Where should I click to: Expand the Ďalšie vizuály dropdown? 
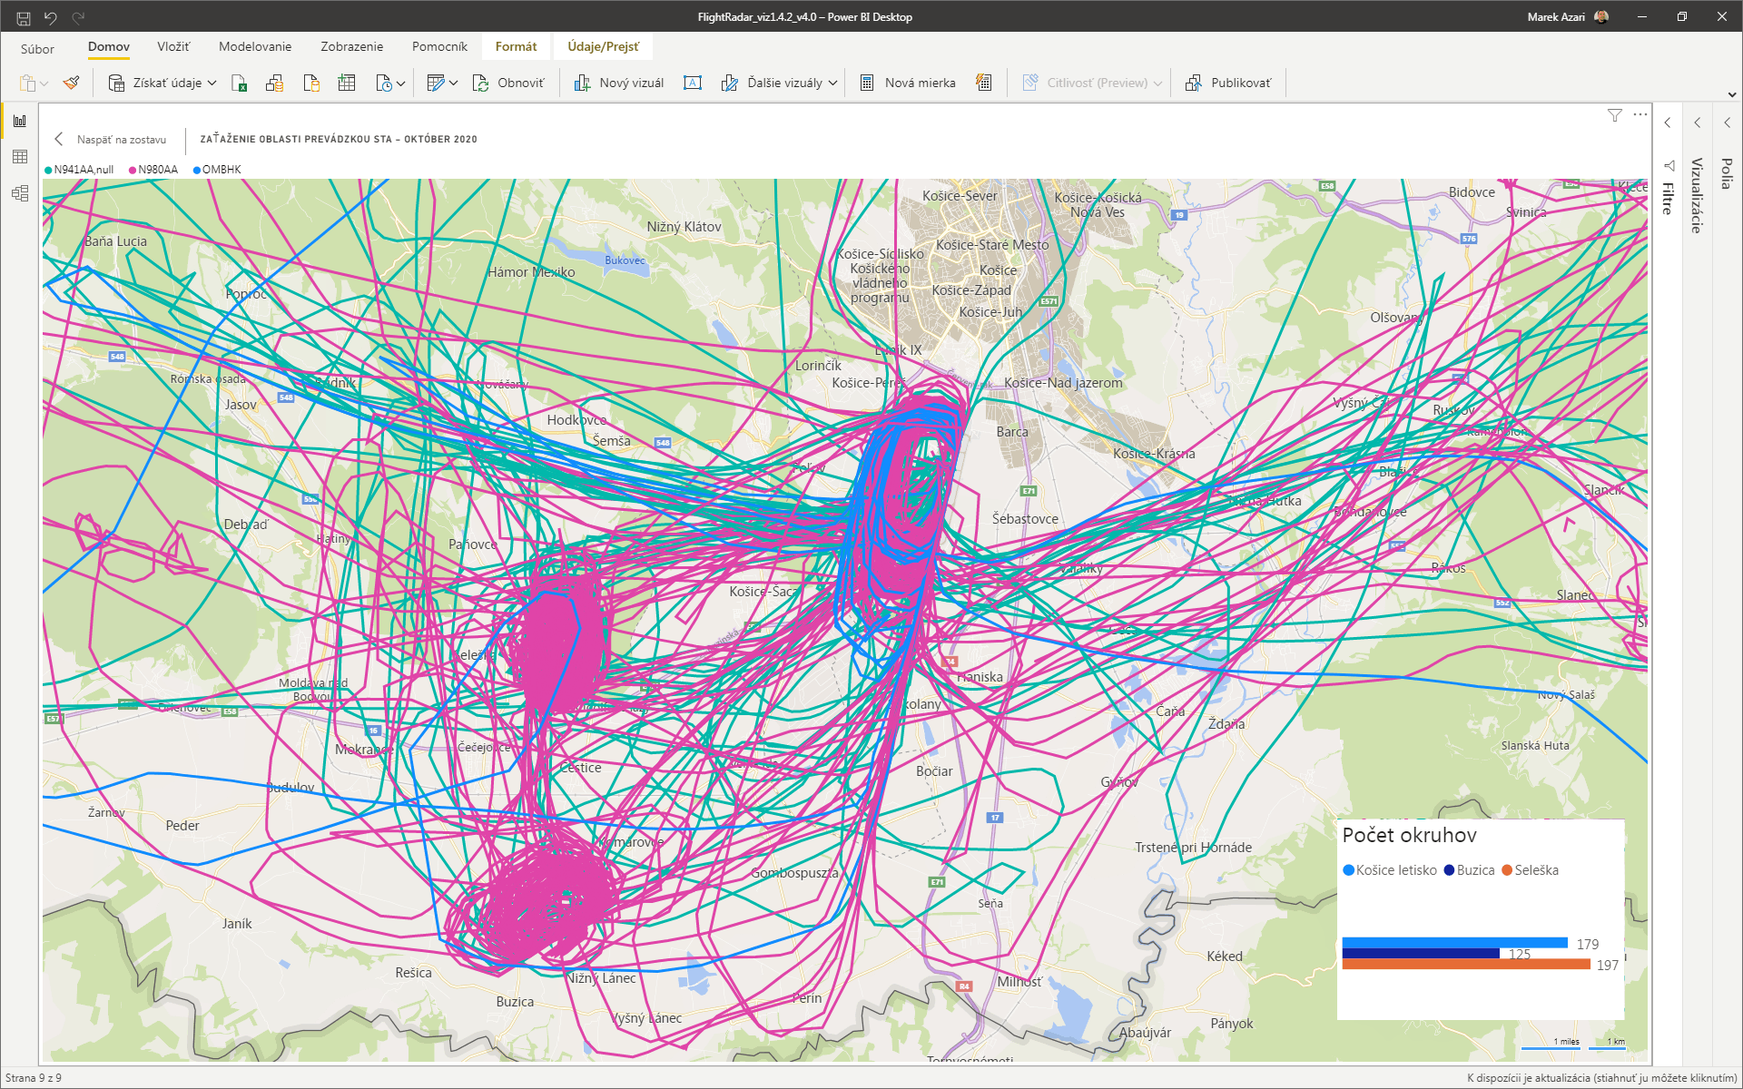coord(832,83)
